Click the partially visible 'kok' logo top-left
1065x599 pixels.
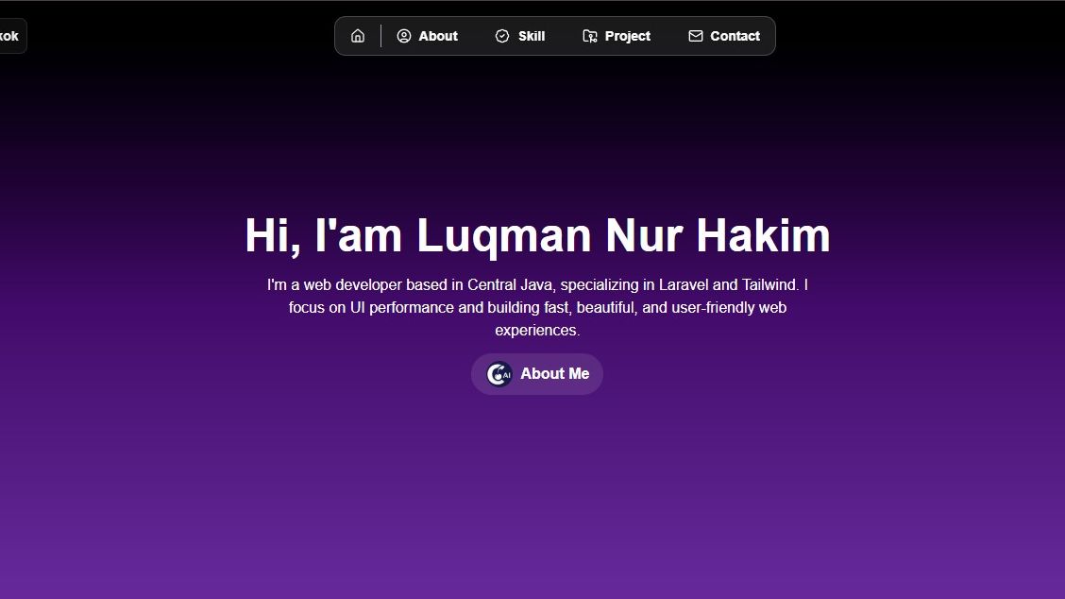[x=9, y=35]
